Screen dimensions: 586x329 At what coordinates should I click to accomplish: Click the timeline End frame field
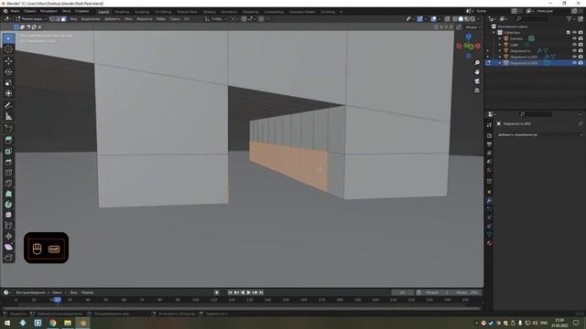click(x=466, y=292)
